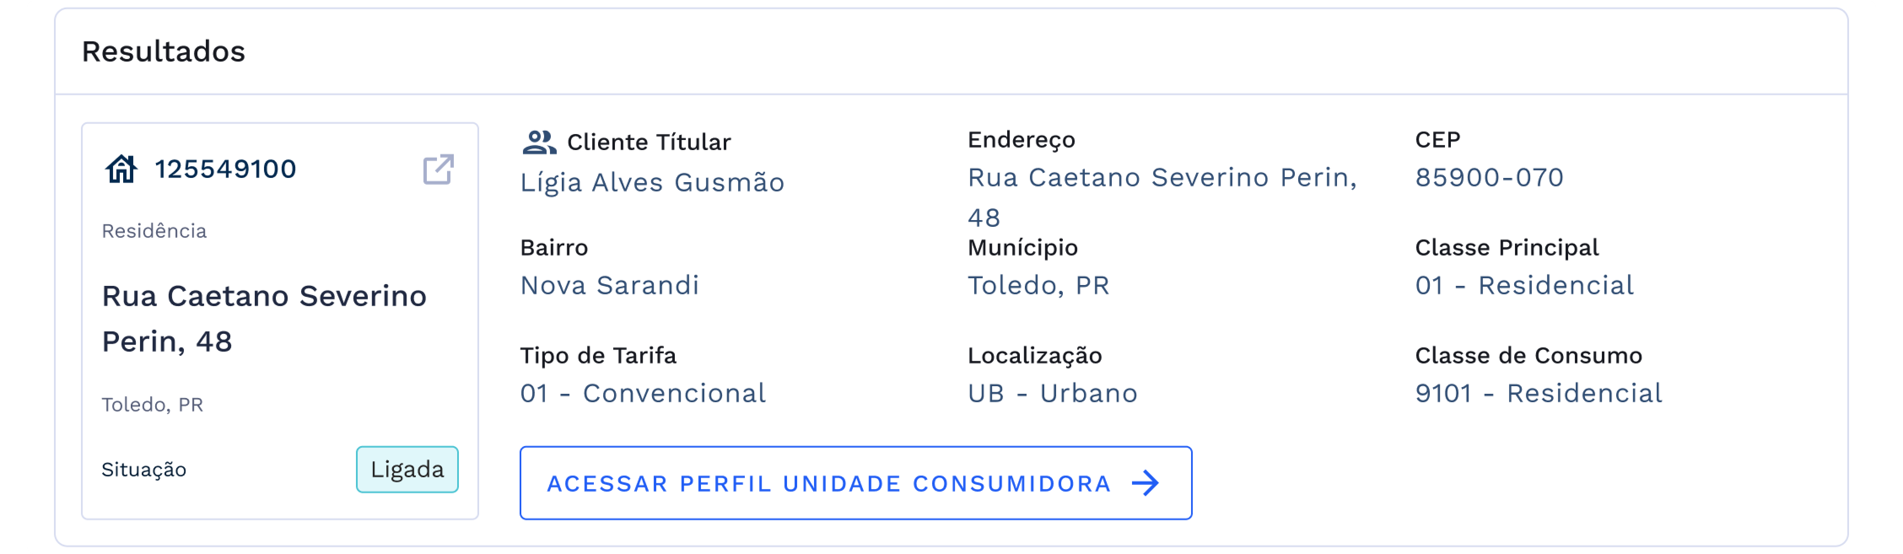This screenshot has height=554, width=1903.
Task: Click Localização UB - Urbano
Action: coord(1052,393)
